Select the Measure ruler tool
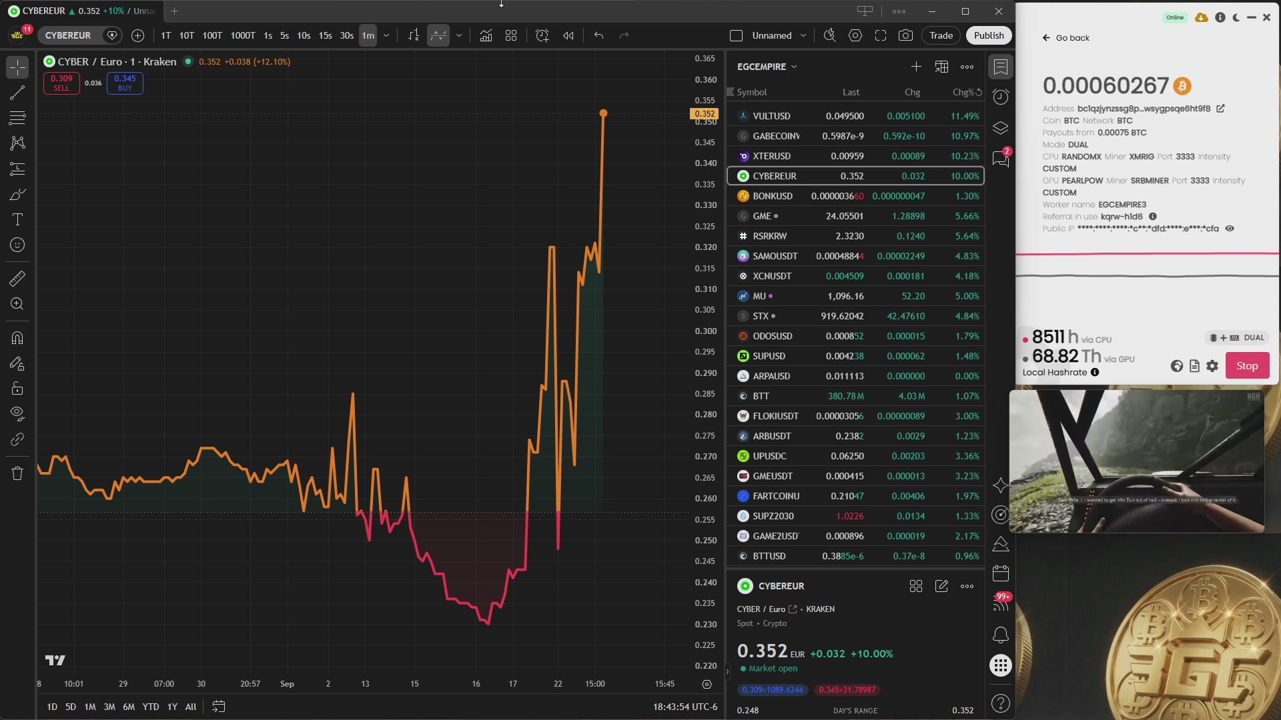Image resolution: width=1281 pixels, height=720 pixels. [x=17, y=278]
